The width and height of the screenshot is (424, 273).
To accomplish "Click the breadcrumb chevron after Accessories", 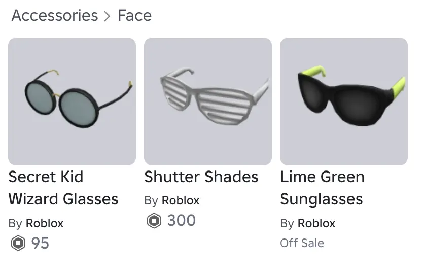I will [108, 16].
